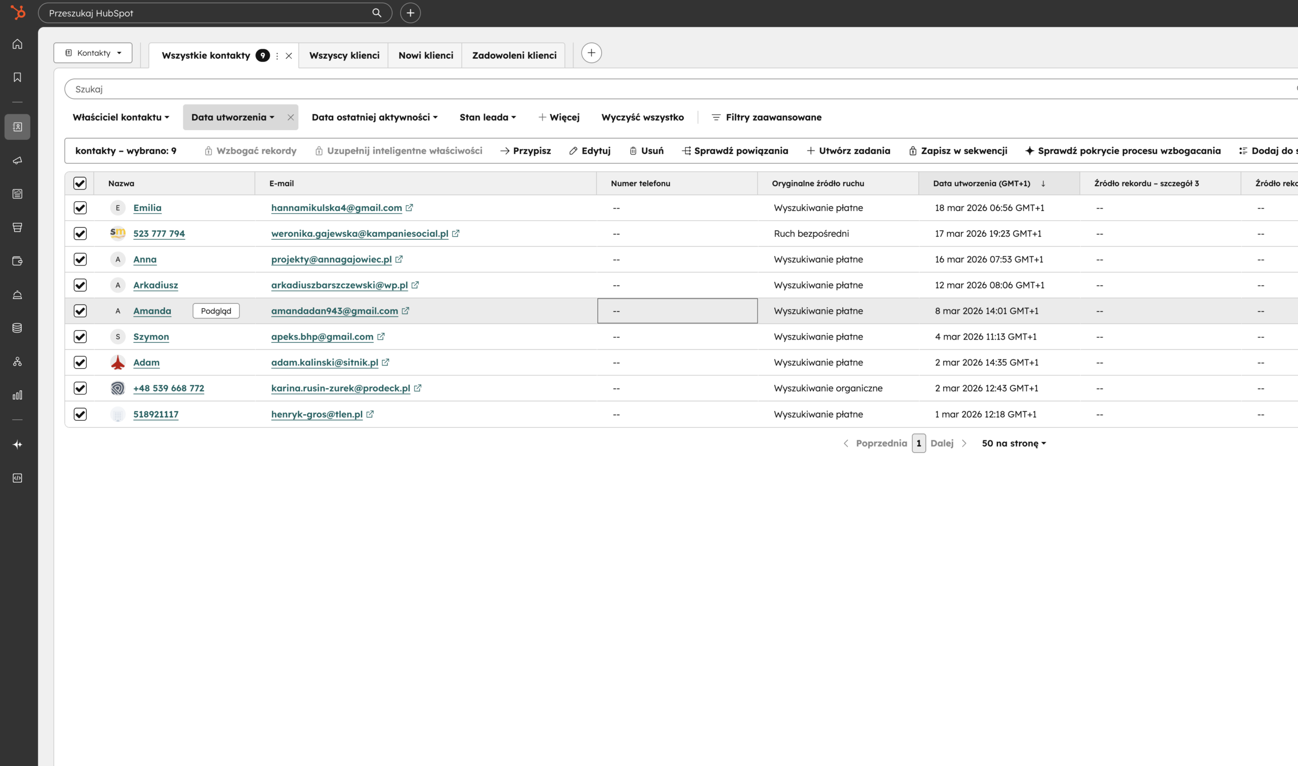This screenshot has height=766, width=1298.
Task: Click Utwórz zadania button
Action: point(848,151)
